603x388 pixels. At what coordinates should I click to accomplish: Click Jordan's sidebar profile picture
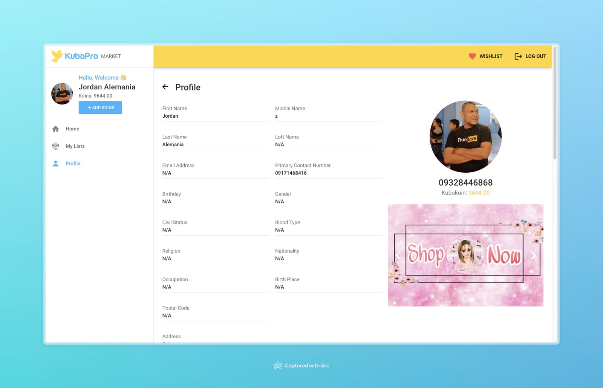click(62, 94)
